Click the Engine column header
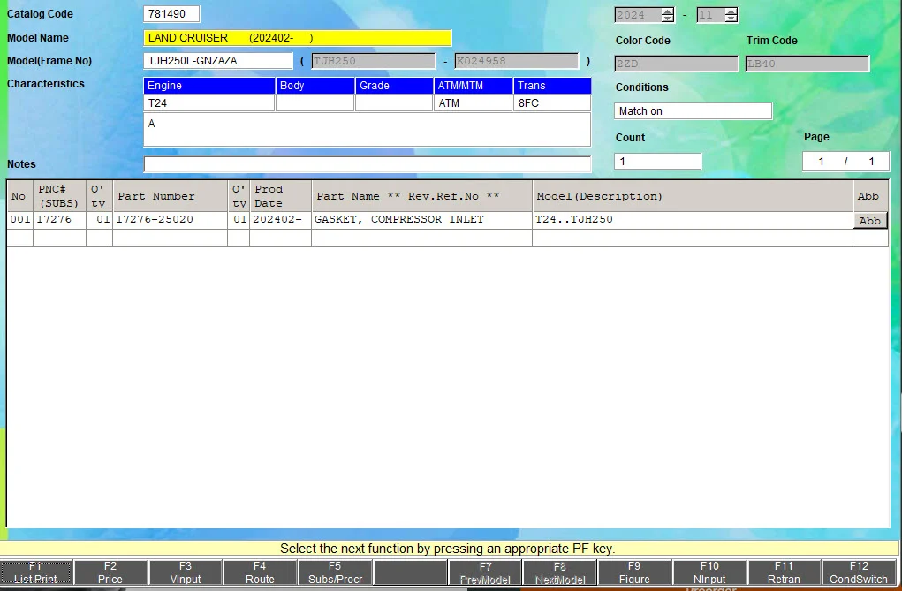 click(209, 86)
